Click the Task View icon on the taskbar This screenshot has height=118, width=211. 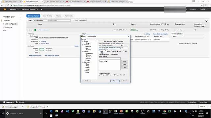pyautogui.click(x=46, y=113)
